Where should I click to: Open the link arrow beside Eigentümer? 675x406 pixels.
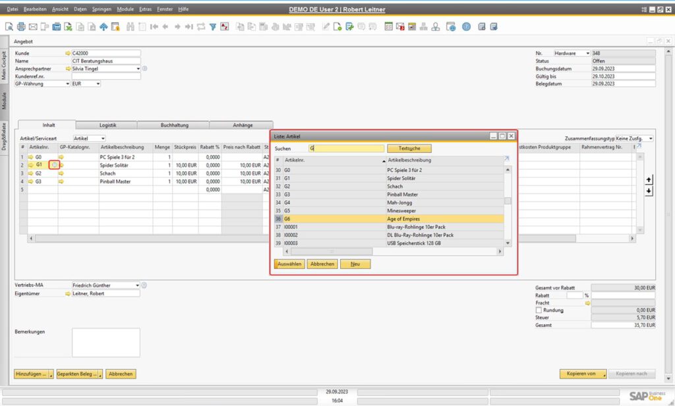click(68, 294)
